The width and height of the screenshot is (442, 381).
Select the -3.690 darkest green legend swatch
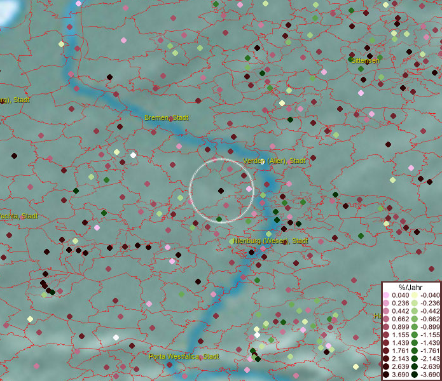click(415, 375)
